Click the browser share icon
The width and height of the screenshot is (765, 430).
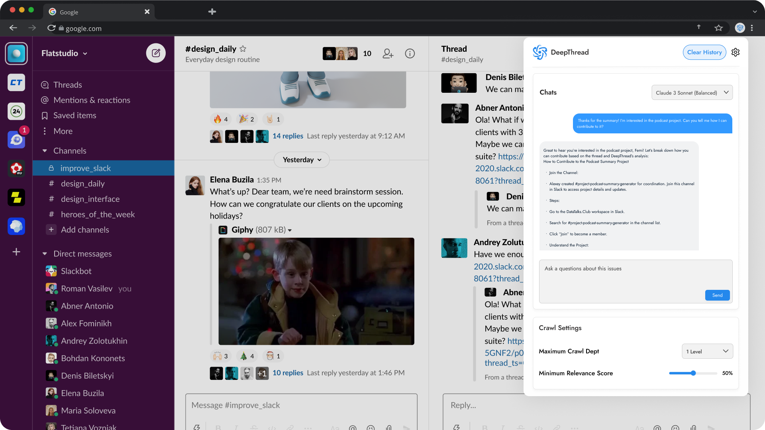(698, 27)
